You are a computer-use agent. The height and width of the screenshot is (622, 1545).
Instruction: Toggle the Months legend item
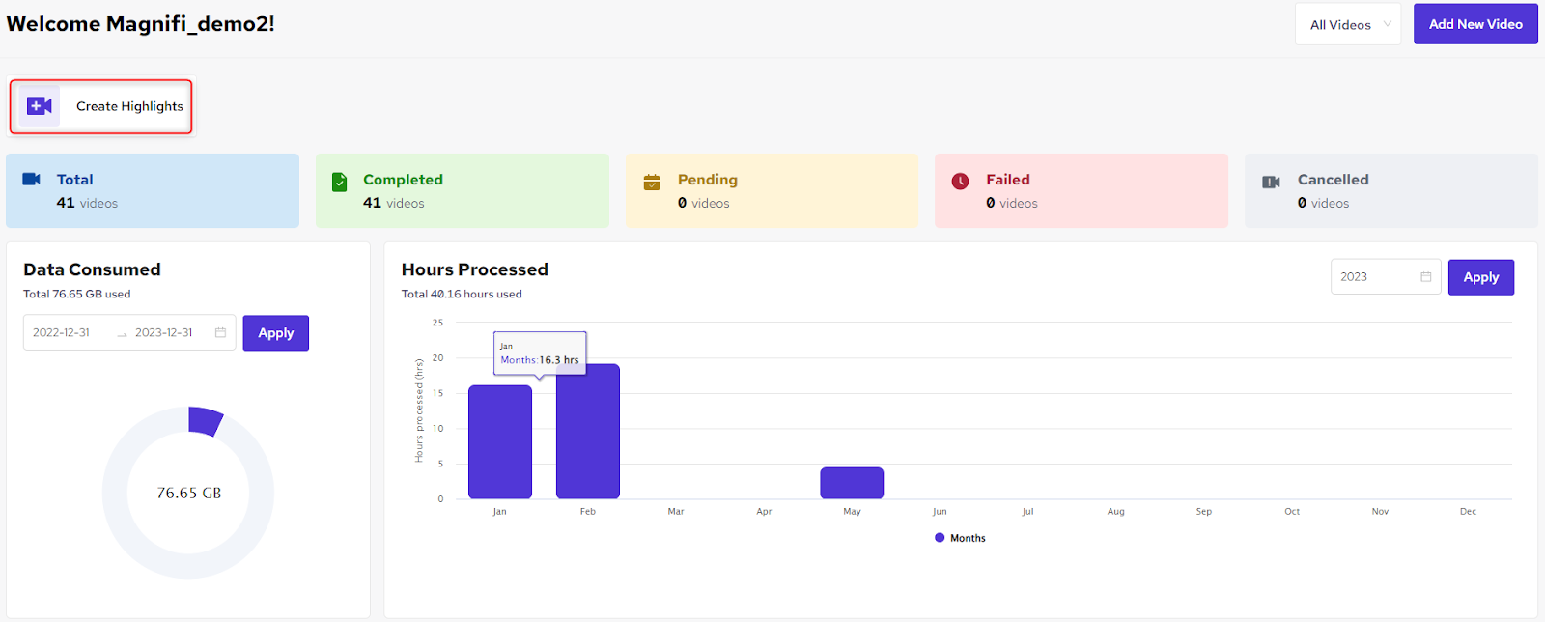tap(960, 538)
